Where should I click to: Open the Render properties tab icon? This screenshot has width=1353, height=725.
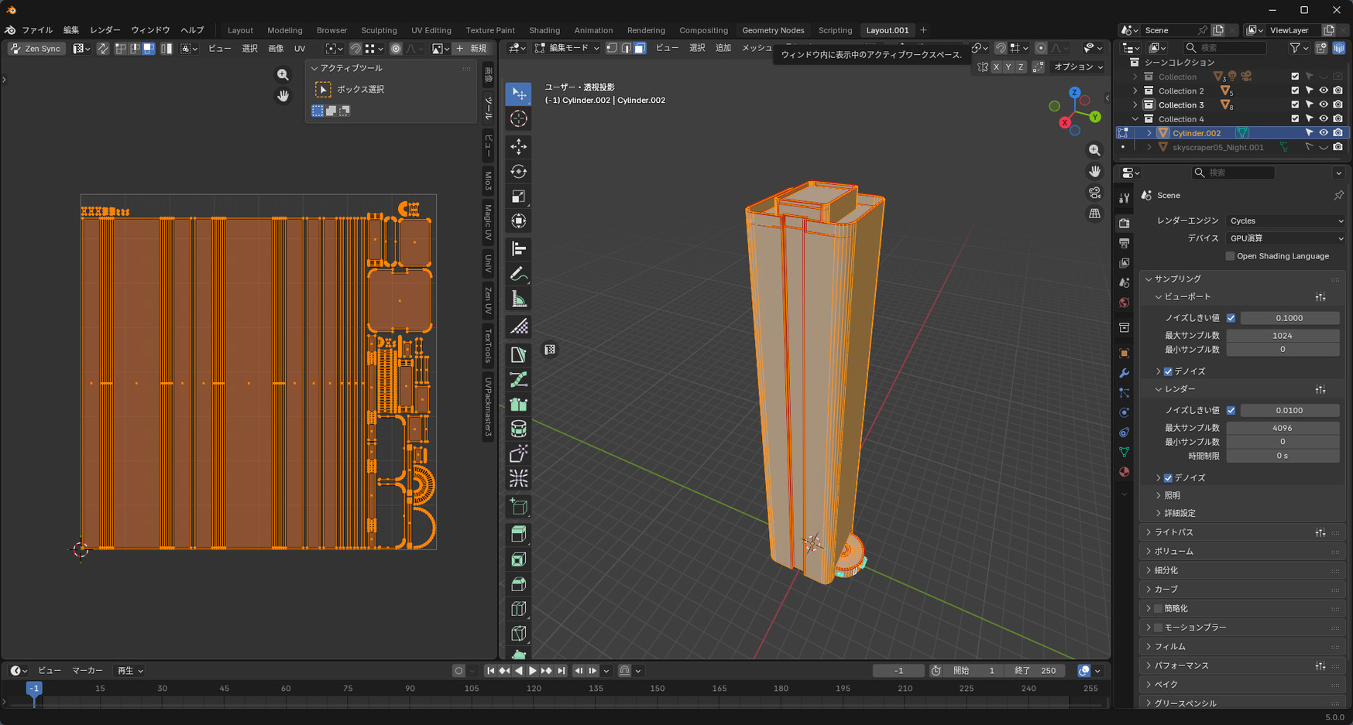coord(1125,224)
